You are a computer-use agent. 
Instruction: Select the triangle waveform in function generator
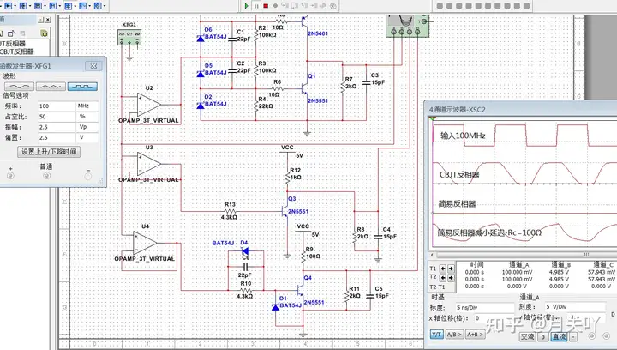(51, 87)
